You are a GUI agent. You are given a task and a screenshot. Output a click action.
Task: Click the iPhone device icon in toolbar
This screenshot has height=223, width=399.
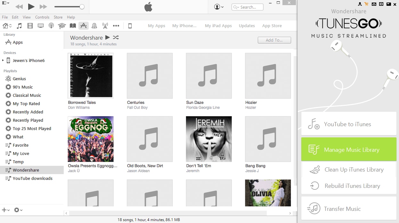tap(130, 26)
